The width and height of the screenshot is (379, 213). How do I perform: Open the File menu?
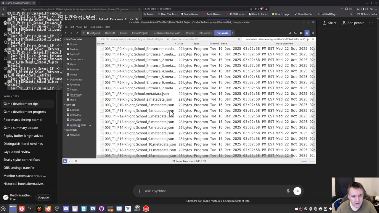coord(65,27)
